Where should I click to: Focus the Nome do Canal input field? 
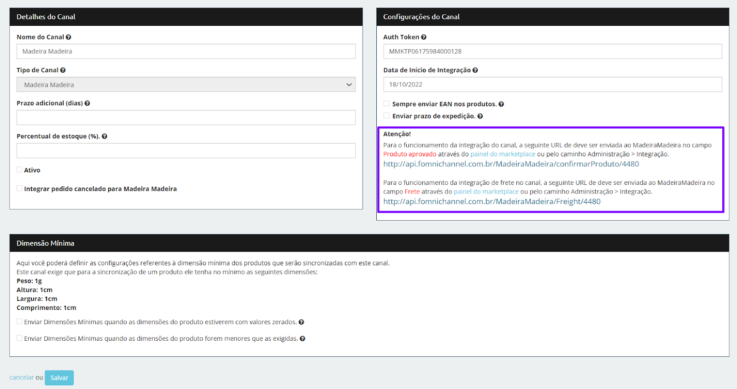[186, 51]
